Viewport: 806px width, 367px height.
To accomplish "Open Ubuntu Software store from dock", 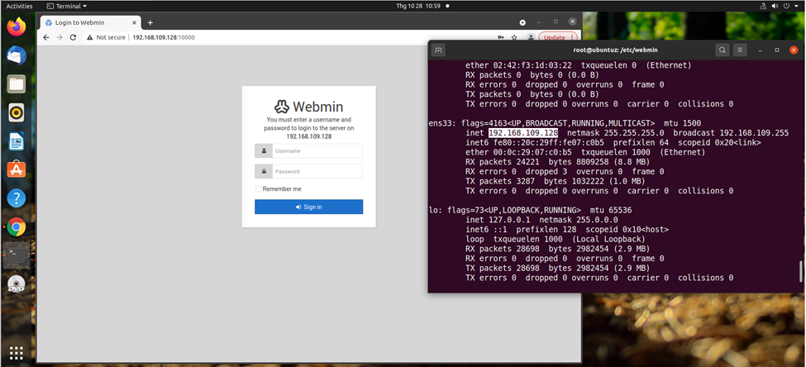I will (17, 169).
